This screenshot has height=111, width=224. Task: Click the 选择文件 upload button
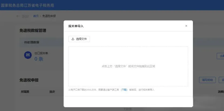pyautogui.click(x=79, y=39)
